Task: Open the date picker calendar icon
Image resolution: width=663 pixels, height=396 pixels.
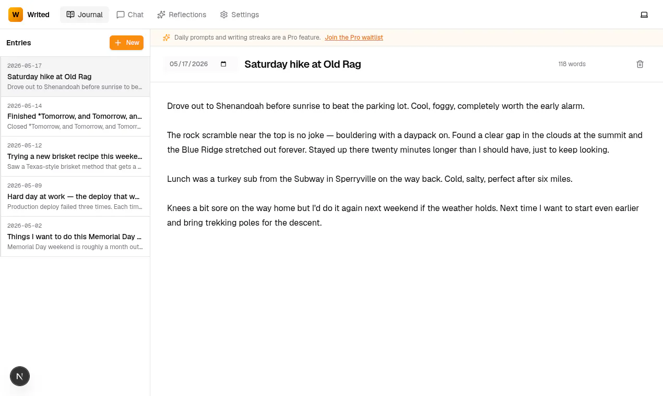Action: (223, 64)
